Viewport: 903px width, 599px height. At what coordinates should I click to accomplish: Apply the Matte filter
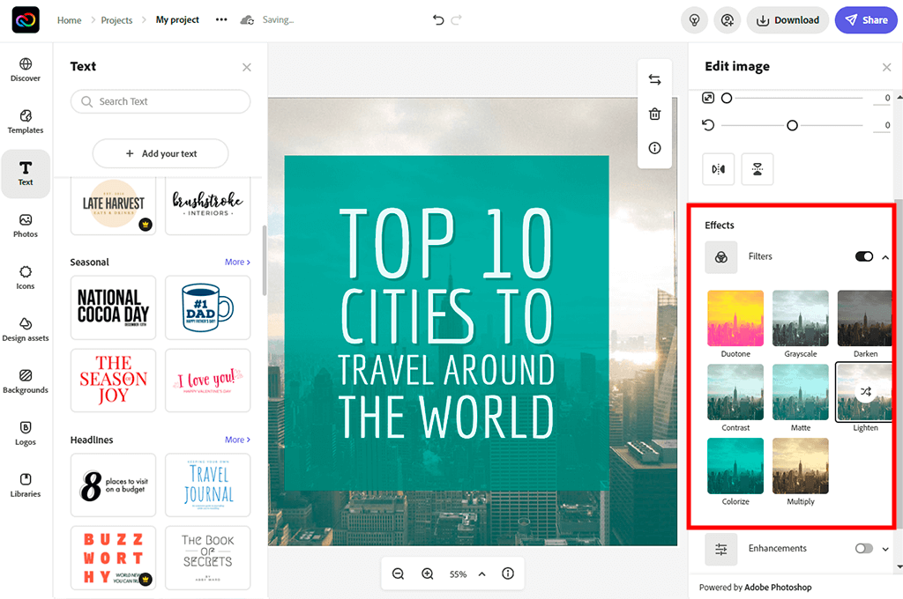[x=801, y=392]
